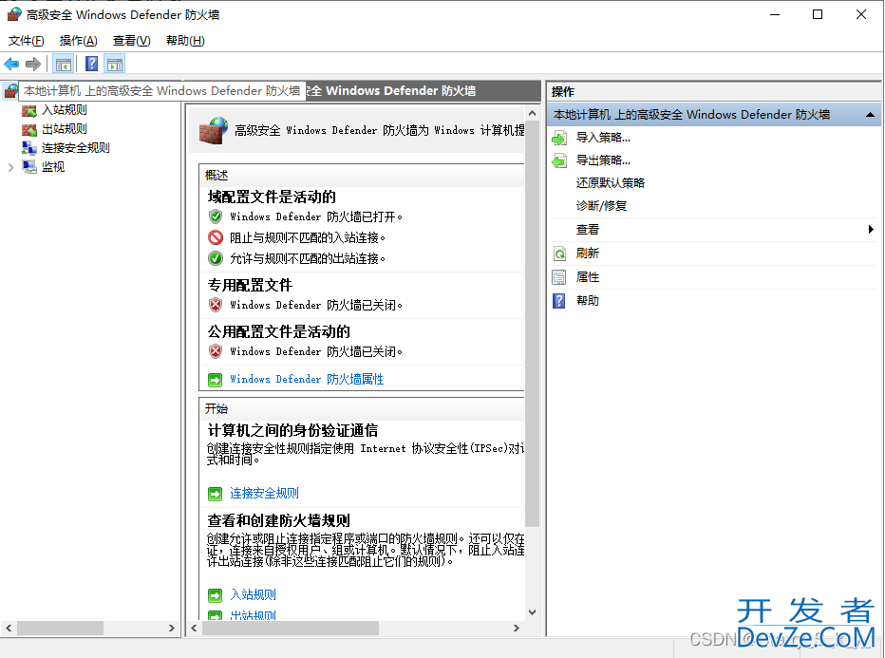Click the 帮助 help icon in actions pane
Screen dimensions: 885x658
pos(559,301)
